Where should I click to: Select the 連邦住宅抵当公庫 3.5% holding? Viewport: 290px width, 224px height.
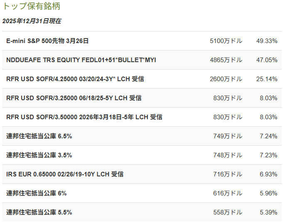click(39, 155)
